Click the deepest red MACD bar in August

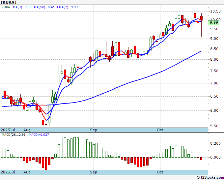point(46,164)
